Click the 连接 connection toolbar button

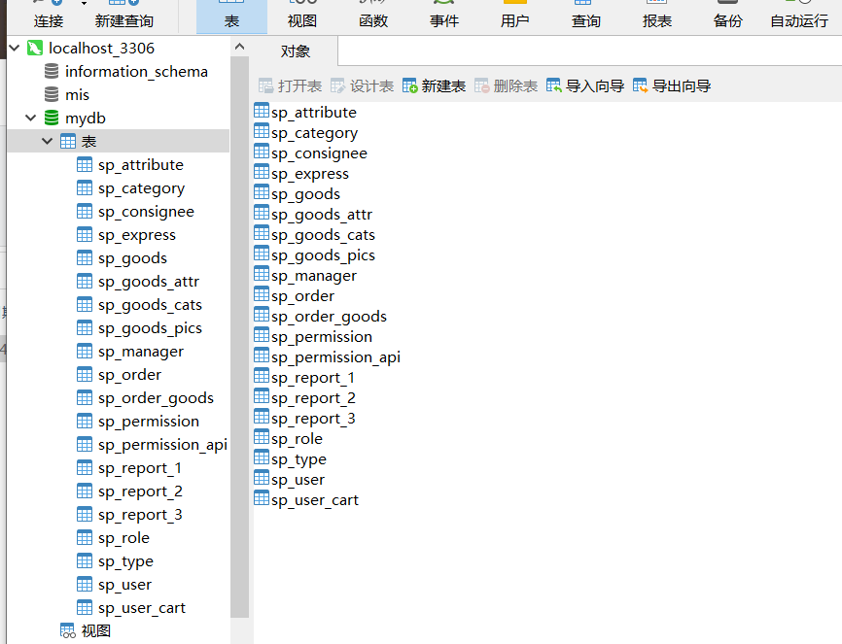(49, 17)
